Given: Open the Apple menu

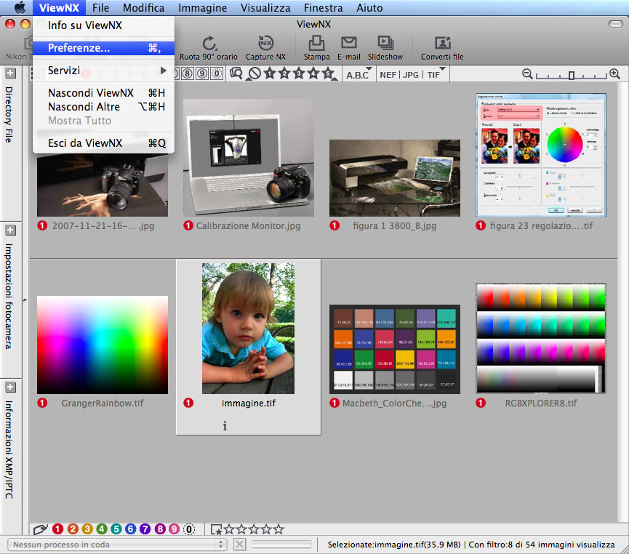Looking at the screenshot, I should 20,7.
